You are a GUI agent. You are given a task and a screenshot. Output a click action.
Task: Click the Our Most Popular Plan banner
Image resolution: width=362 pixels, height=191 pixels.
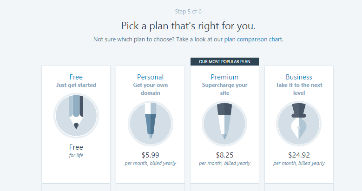coord(224,62)
